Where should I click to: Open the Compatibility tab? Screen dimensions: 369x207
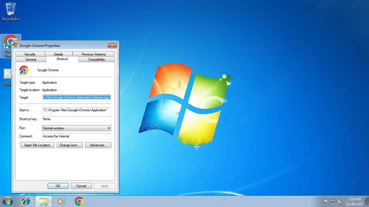coord(96,60)
